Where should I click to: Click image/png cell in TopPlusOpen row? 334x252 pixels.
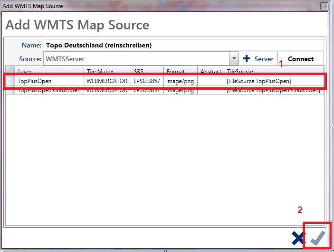pyautogui.click(x=180, y=81)
